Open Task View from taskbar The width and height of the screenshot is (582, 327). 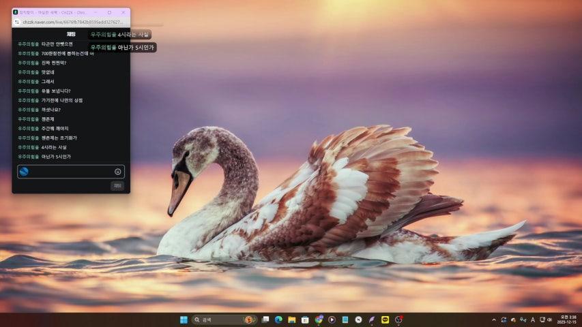265,320
